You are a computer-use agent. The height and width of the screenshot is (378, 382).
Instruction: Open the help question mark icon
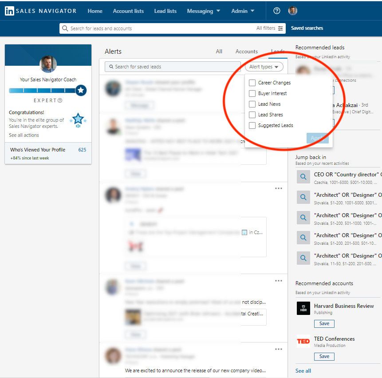tap(277, 11)
